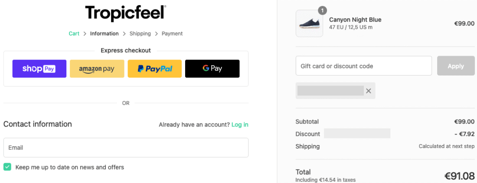The height and width of the screenshot is (183, 477).
Task: Focus the Email input field
Action: (126, 148)
